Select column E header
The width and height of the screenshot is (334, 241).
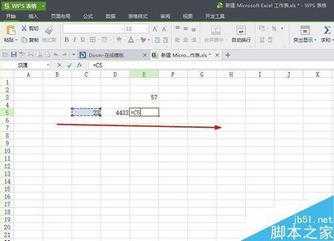tap(144, 75)
